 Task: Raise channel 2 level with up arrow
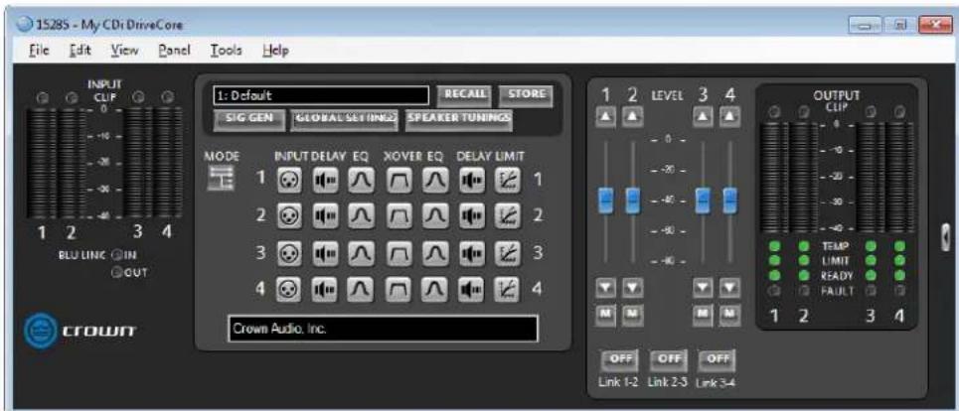pos(632,116)
